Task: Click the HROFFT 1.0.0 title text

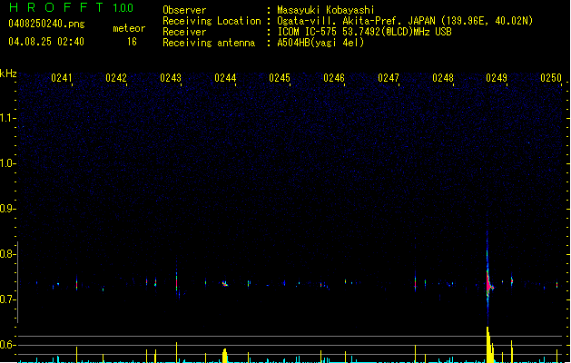Action: coord(72,7)
